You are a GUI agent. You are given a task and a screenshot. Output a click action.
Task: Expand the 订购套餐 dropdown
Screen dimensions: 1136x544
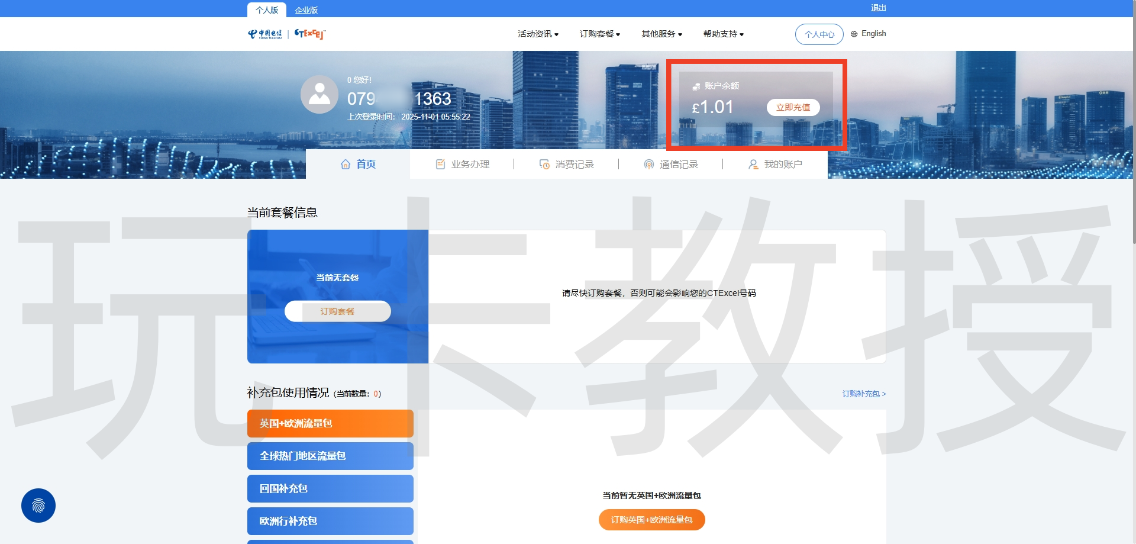[x=599, y=34]
